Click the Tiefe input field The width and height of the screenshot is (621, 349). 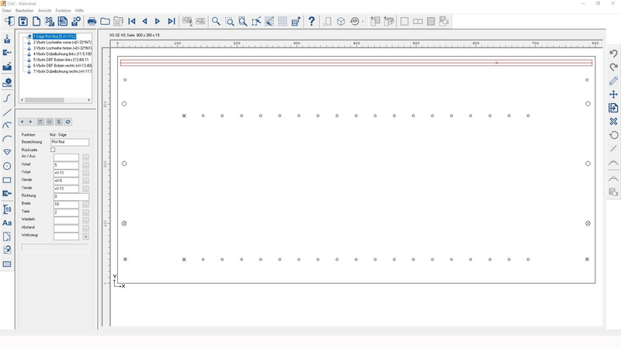66,212
